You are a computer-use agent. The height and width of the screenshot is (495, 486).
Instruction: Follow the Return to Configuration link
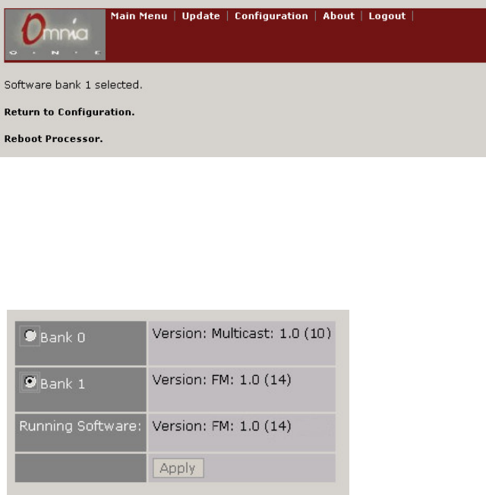69,112
